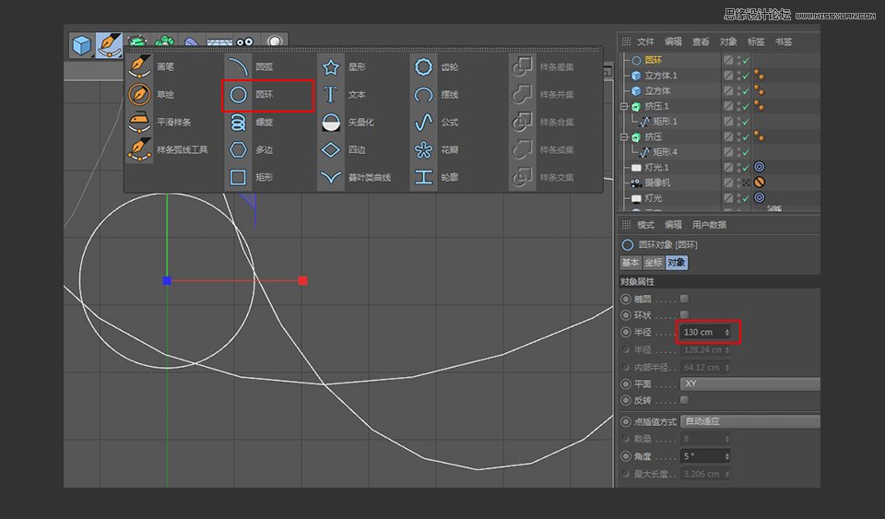
Task: Add a 多边 n-side polygon spline
Action: click(x=250, y=149)
